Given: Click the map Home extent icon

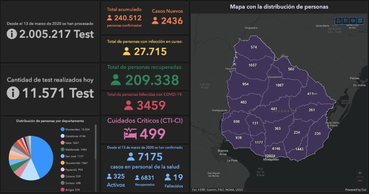Looking at the screenshot, I should click(339, 20).
